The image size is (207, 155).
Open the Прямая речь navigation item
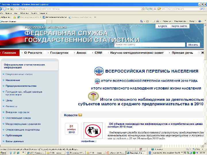[182, 53]
